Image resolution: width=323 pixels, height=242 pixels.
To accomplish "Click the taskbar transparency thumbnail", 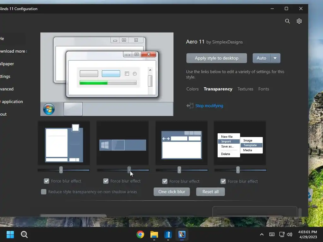I will (x=123, y=143).
